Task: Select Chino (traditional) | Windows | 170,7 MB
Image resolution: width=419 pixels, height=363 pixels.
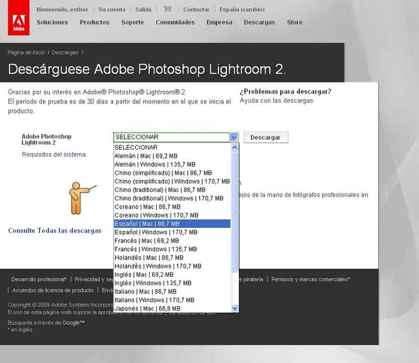Action: (172, 199)
